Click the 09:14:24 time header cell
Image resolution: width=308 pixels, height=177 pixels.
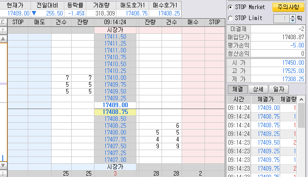coord(115,22)
